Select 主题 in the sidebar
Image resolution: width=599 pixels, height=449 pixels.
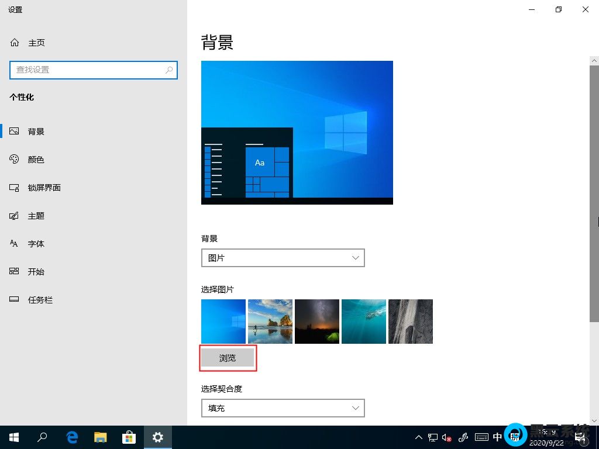point(35,215)
